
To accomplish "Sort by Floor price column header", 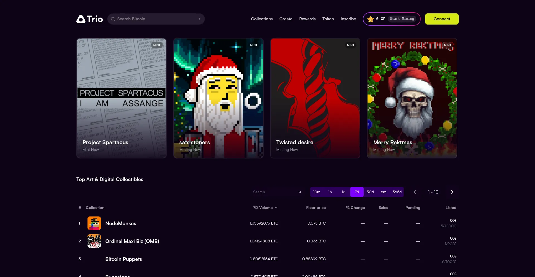I will (316, 208).
